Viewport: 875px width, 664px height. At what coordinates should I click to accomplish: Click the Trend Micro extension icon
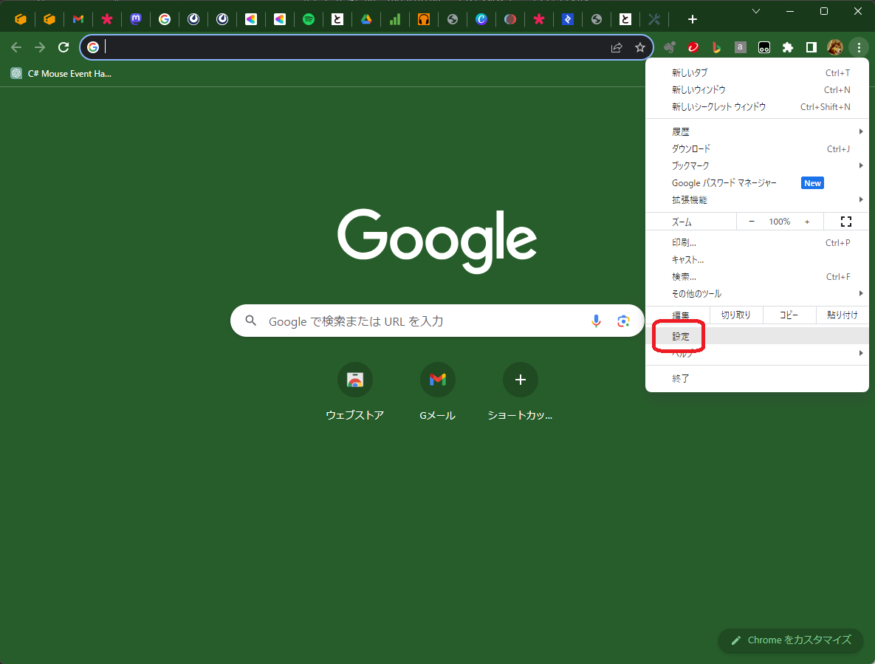pos(693,47)
